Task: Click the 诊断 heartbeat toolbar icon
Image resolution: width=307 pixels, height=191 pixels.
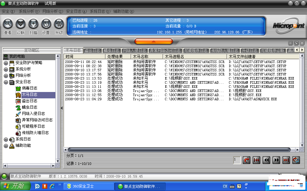Action: (x=20, y=24)
